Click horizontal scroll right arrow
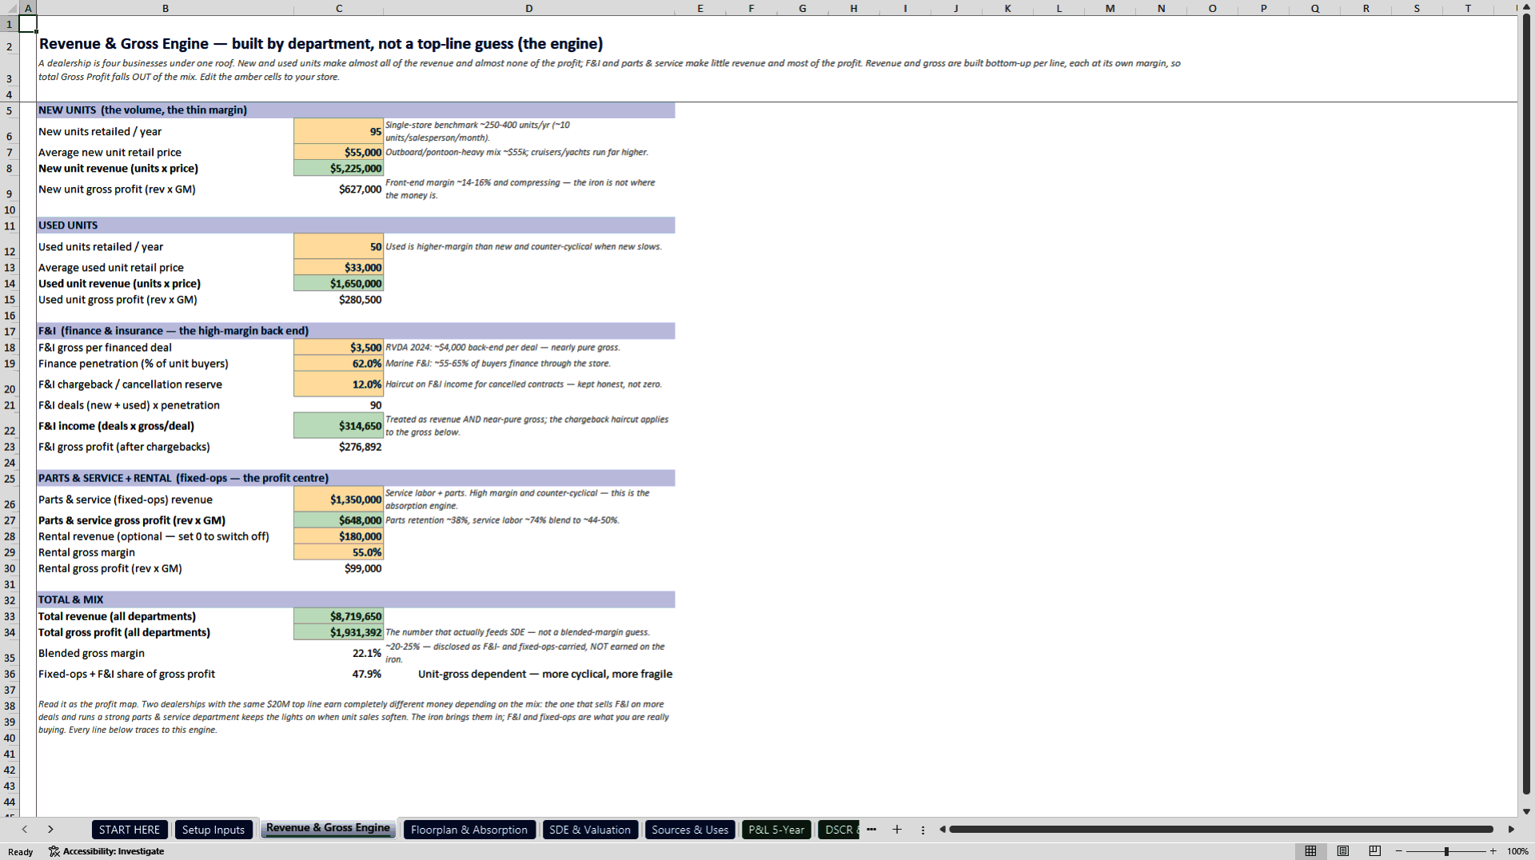 (1511, 830)
